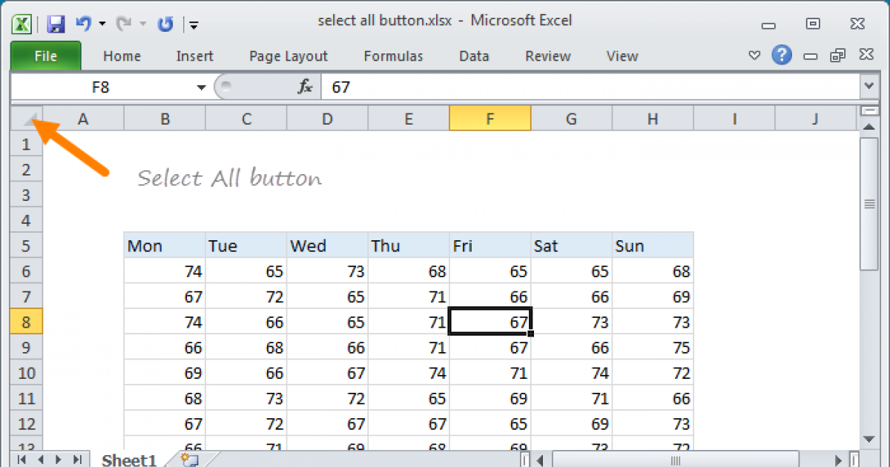Click the vertical scrollbar down arrow

869,438
